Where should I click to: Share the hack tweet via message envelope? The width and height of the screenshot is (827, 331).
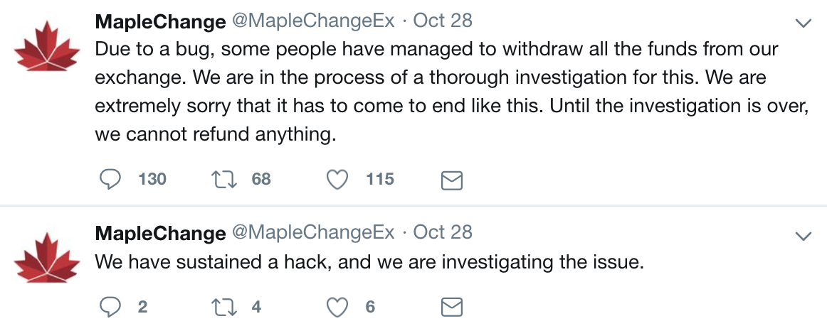(x=452, y=307)
